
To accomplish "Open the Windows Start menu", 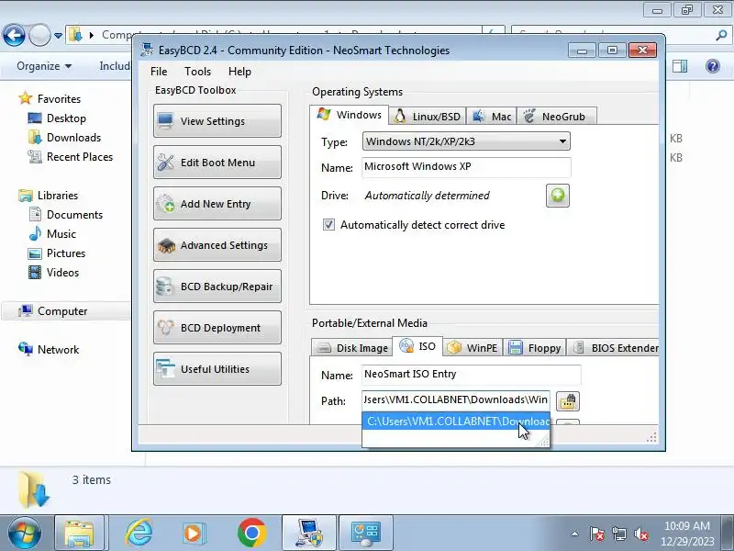I will [x=24, y=534].
